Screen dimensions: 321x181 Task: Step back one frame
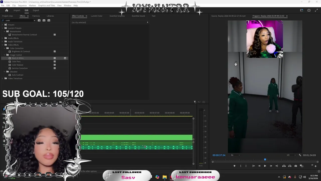coord(259,166)
